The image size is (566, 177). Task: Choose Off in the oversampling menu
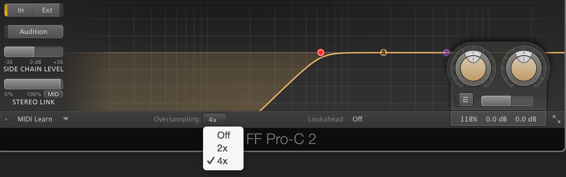[223, 135]
